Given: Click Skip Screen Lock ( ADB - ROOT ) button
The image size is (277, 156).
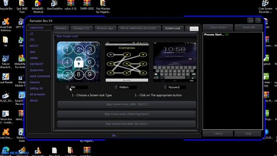Looking at the screenshot, I should point(127,104).
